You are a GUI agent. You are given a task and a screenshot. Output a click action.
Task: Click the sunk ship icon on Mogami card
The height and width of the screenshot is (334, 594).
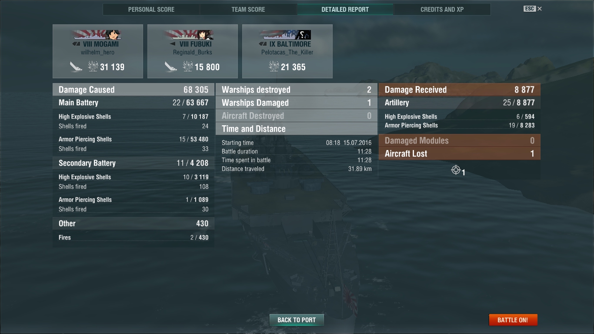pos(76,67)
